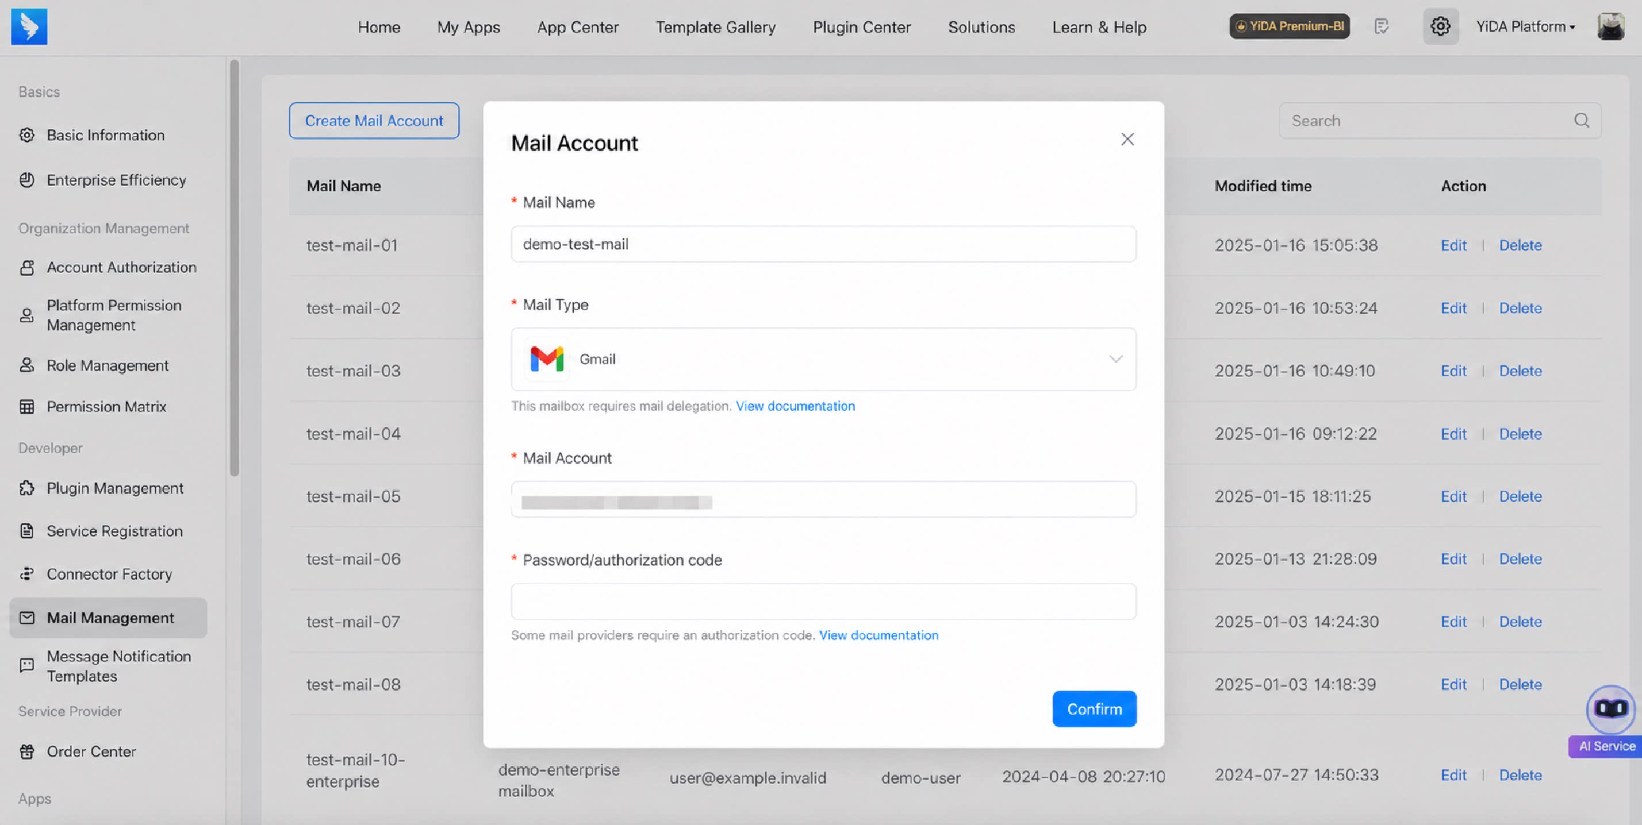Click the feedback note icon in header

click(x=1382, y=27)
